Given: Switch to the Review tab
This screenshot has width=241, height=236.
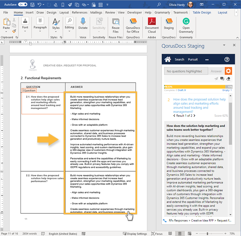Looking at the screenshot, I should click(110, 12).
